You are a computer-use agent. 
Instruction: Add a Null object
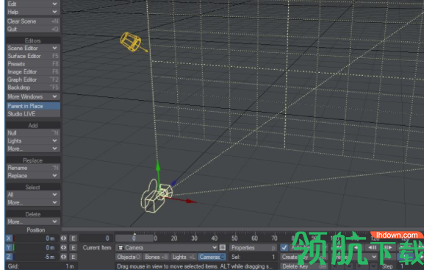pyautogui.click(x=33, y=133)
